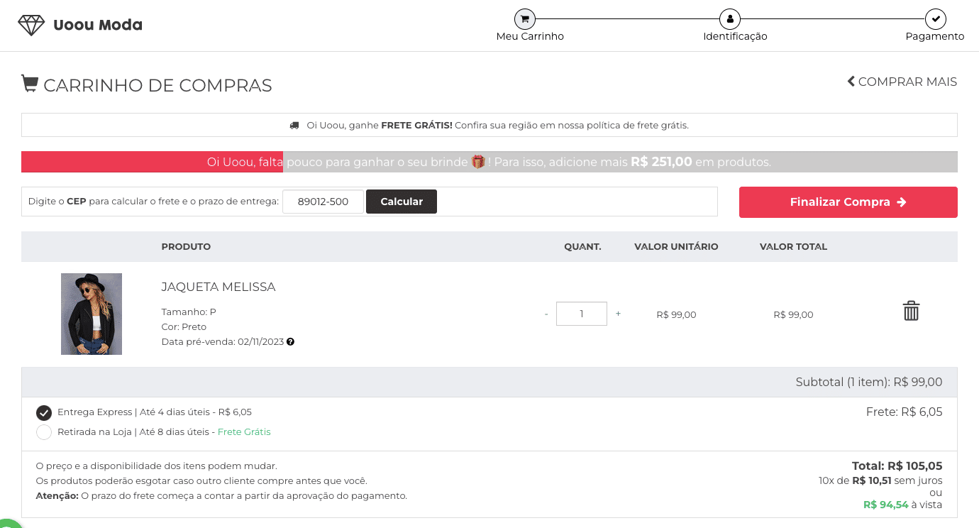Decrease Jaqueta Melissa quantity with minus
The height and width of the screenshot is (528, 979).
[546, 314]
